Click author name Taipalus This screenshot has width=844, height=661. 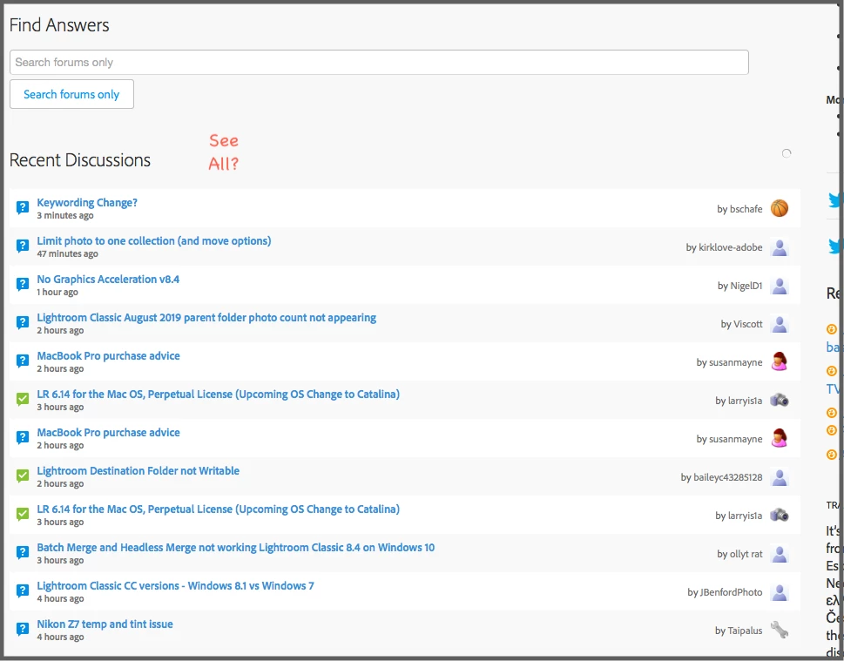(745, 631)
